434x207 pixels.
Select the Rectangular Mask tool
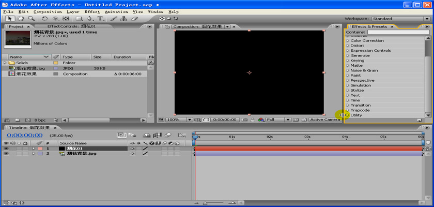[x=79, y=19]
